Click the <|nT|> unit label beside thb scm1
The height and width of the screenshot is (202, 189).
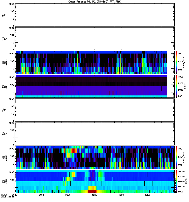tap(185, 86)
